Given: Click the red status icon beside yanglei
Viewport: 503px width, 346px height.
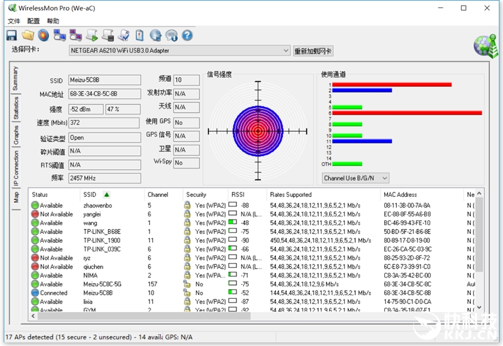Looking at the screenshot, I should coord(35,215).
